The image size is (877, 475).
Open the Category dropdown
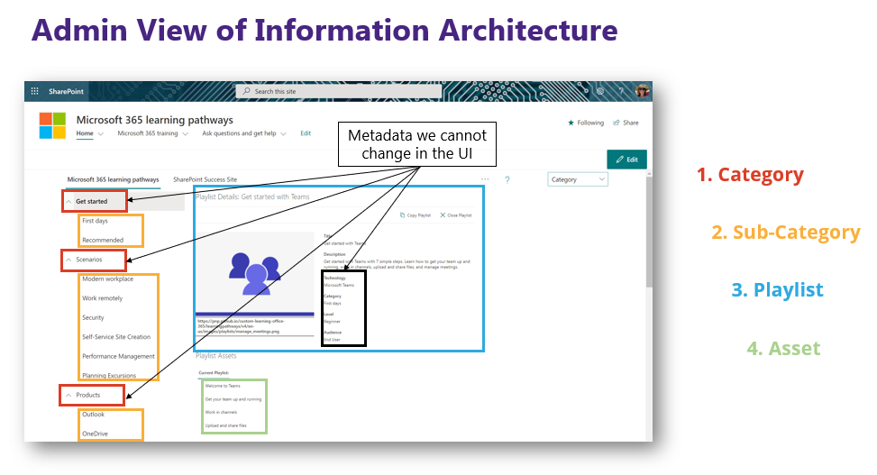point(578,179)
